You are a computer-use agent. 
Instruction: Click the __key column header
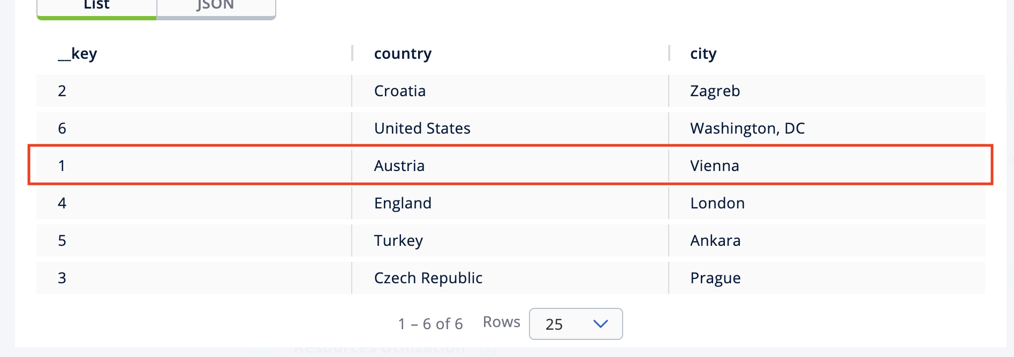coord(78,53)
